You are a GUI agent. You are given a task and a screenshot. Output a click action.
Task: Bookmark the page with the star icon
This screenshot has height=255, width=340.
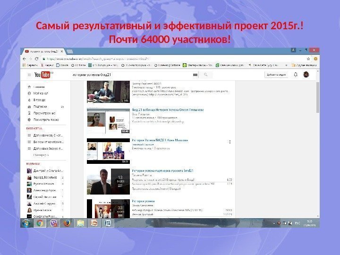(x=308, y=59)
